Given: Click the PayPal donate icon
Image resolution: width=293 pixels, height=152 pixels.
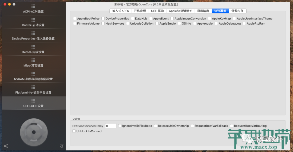Looking at the screenshot, I should pos(61,146).
